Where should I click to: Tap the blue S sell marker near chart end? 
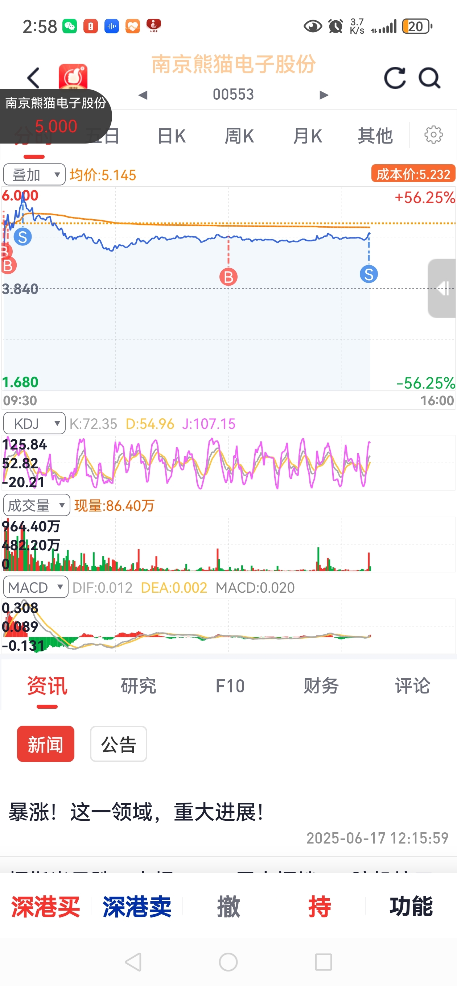click(x=369, y=274)
